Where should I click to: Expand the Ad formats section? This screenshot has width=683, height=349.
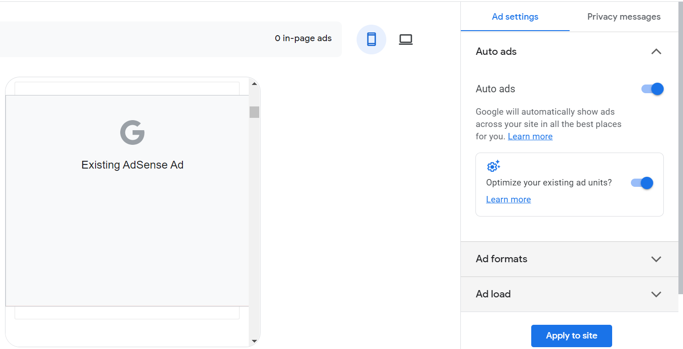[656, 259]
